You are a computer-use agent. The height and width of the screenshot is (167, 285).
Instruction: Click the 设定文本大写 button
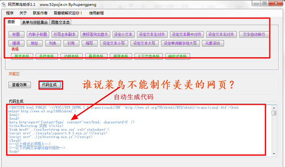tap(144, 43)
